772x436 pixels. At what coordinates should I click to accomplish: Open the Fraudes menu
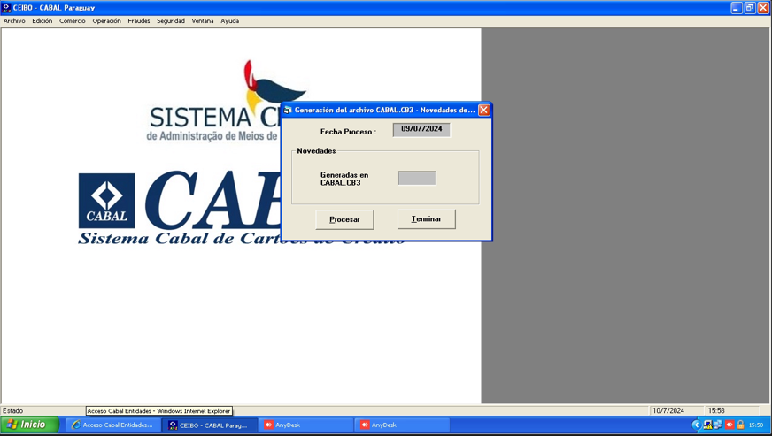[139, 21]
